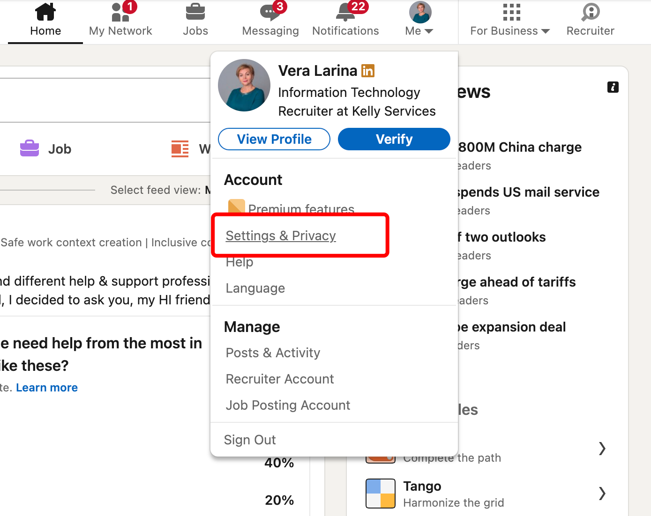
Task: Open Settings & Privacy
Action: coord(281,236)
